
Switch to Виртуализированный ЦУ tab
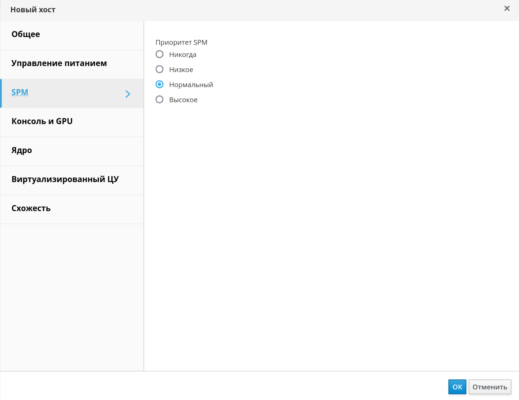click(x=65, y=179)
